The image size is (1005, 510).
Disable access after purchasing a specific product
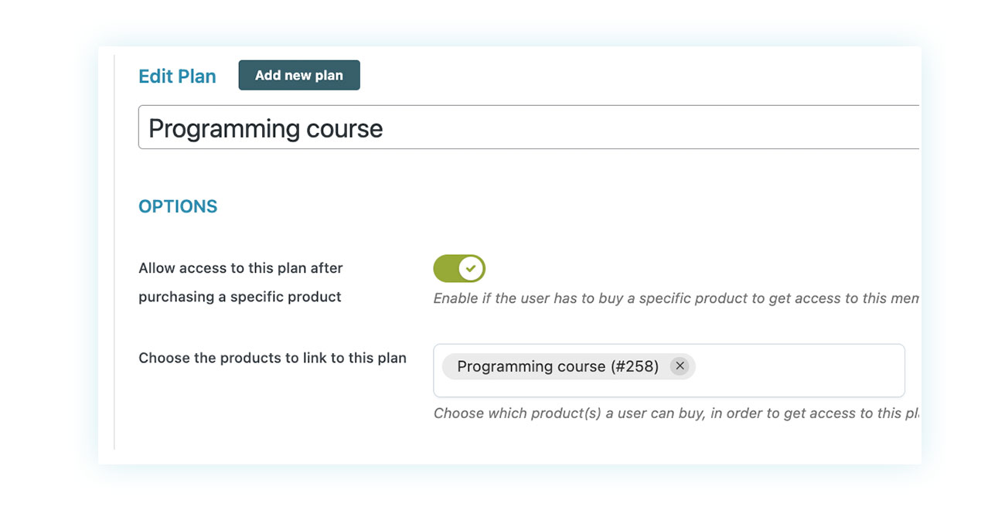459,269
